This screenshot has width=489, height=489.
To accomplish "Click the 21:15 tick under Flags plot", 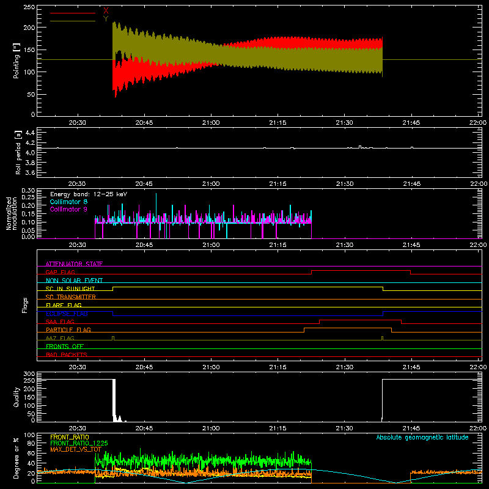I will [x=278, y=367].
